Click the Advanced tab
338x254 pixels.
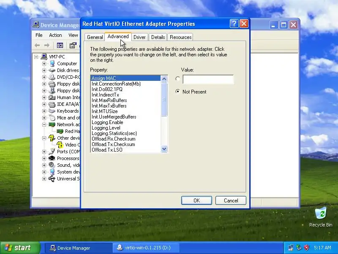click(118, 36)
